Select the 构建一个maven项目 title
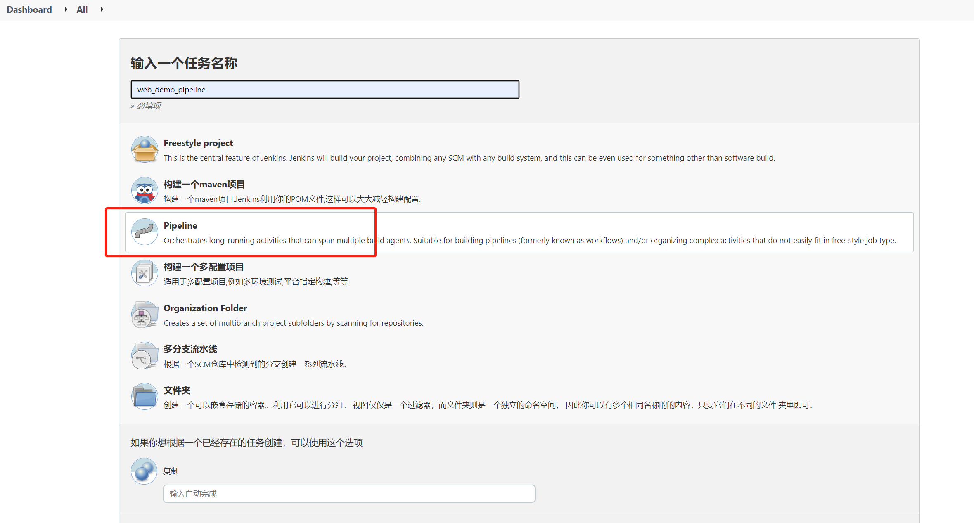Image resolution: width=974 pixels, height=523 pixels. [204, 185]
